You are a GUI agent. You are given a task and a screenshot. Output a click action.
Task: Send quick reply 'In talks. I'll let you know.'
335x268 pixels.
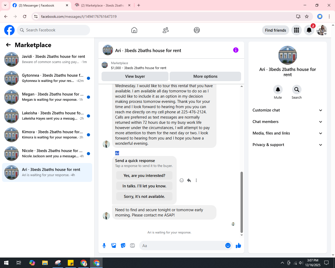click(144, 186)
